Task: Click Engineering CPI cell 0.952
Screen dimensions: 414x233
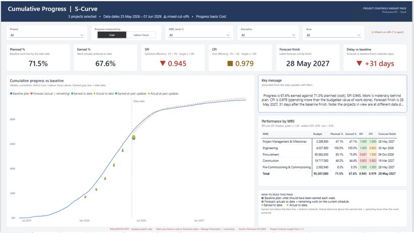Action: [373, 148]
